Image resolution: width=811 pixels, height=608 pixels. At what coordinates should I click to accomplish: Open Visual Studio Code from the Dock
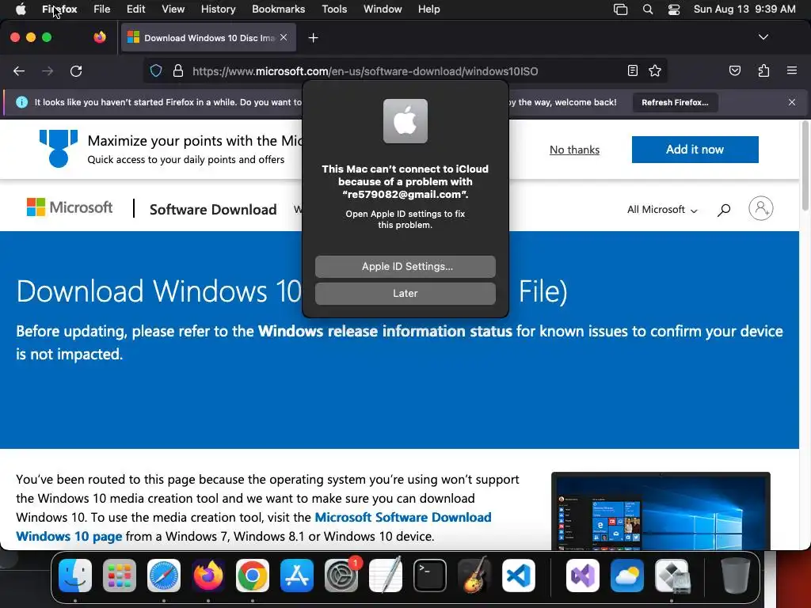pos(518,576)
